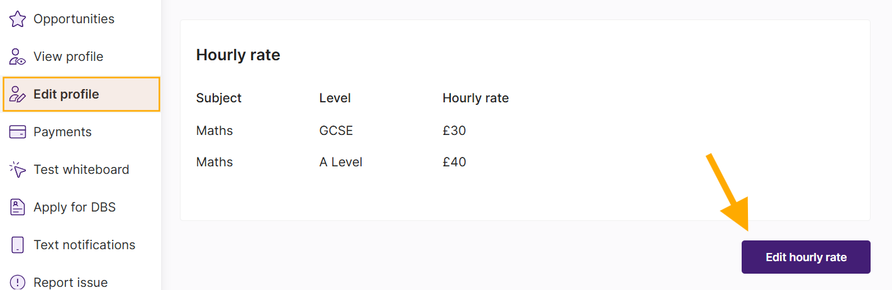Click the Opportunities star icon
The image size is (892, 290).
[x=18, y=19]
